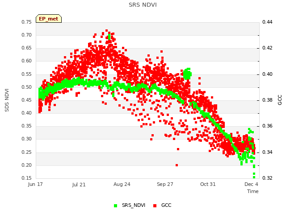Click the 0.32 right axis value
286x214 pixels.
tap(267, 178)
